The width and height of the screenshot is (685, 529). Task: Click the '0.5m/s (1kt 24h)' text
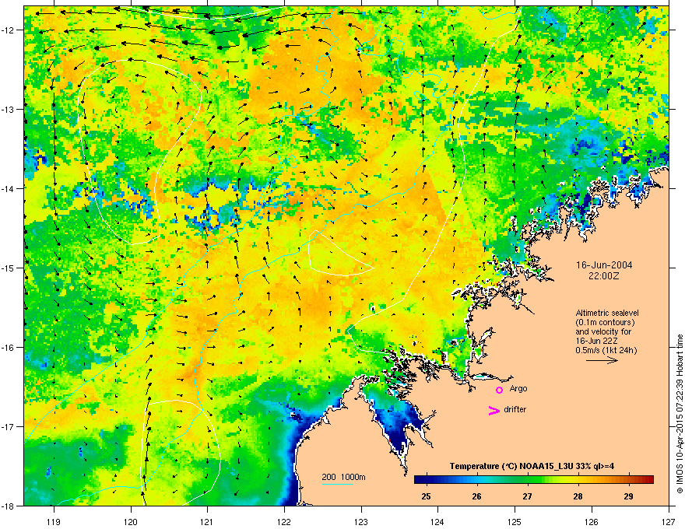606,350
